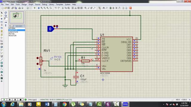Click the Center At Cursor pan icon
This screenshot has height=107, width=191.
38,8
